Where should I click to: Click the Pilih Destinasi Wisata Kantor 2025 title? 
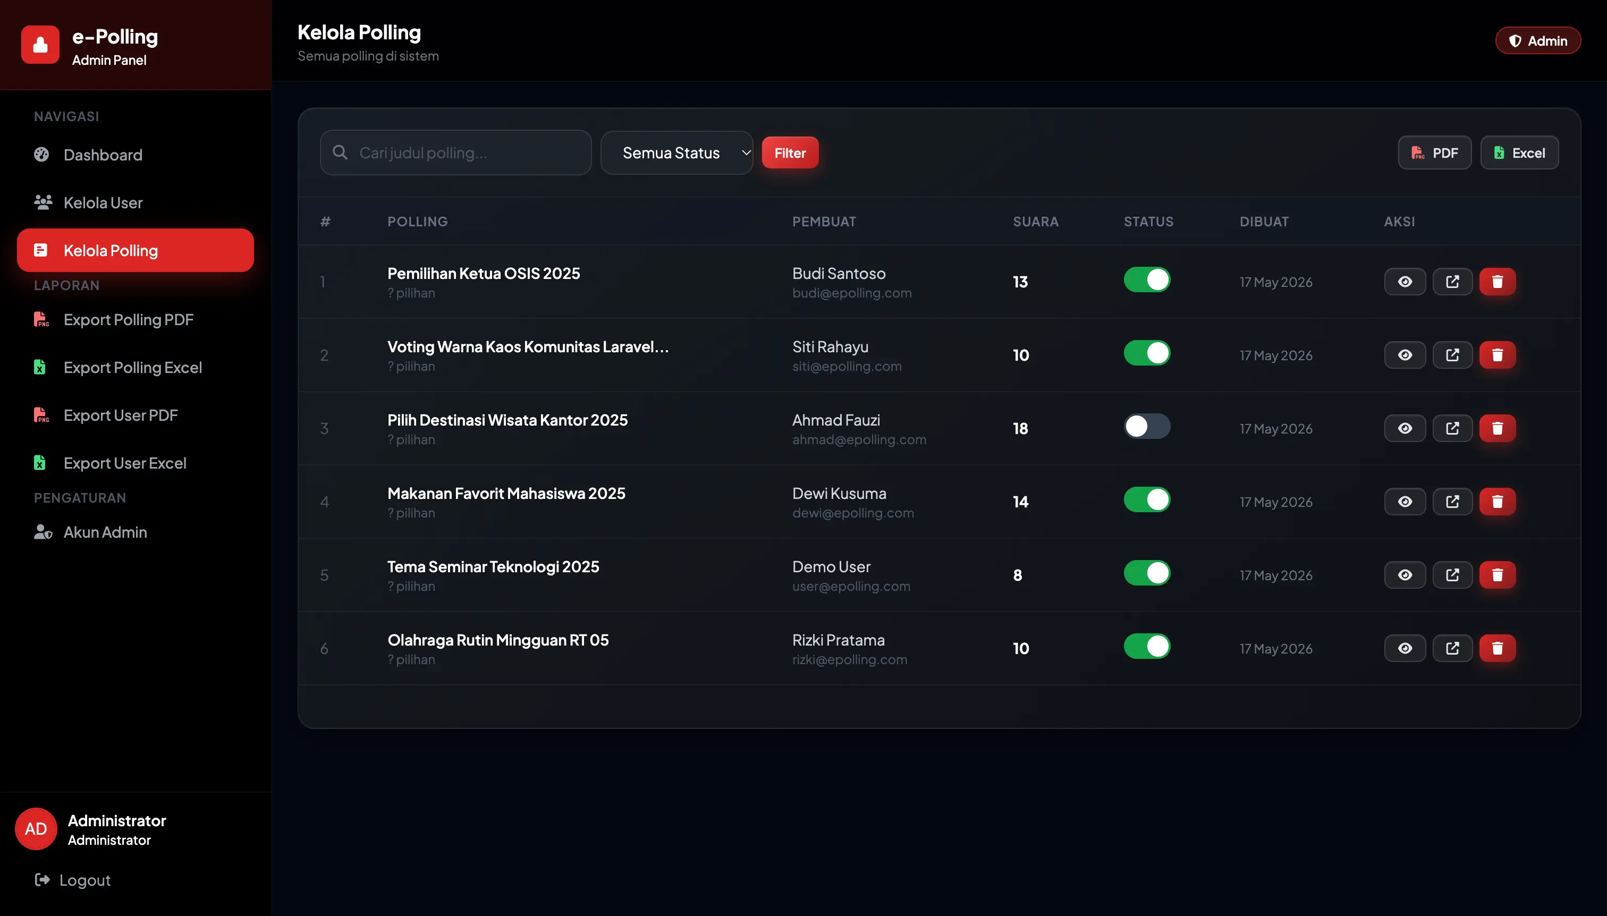pos(507,420)
